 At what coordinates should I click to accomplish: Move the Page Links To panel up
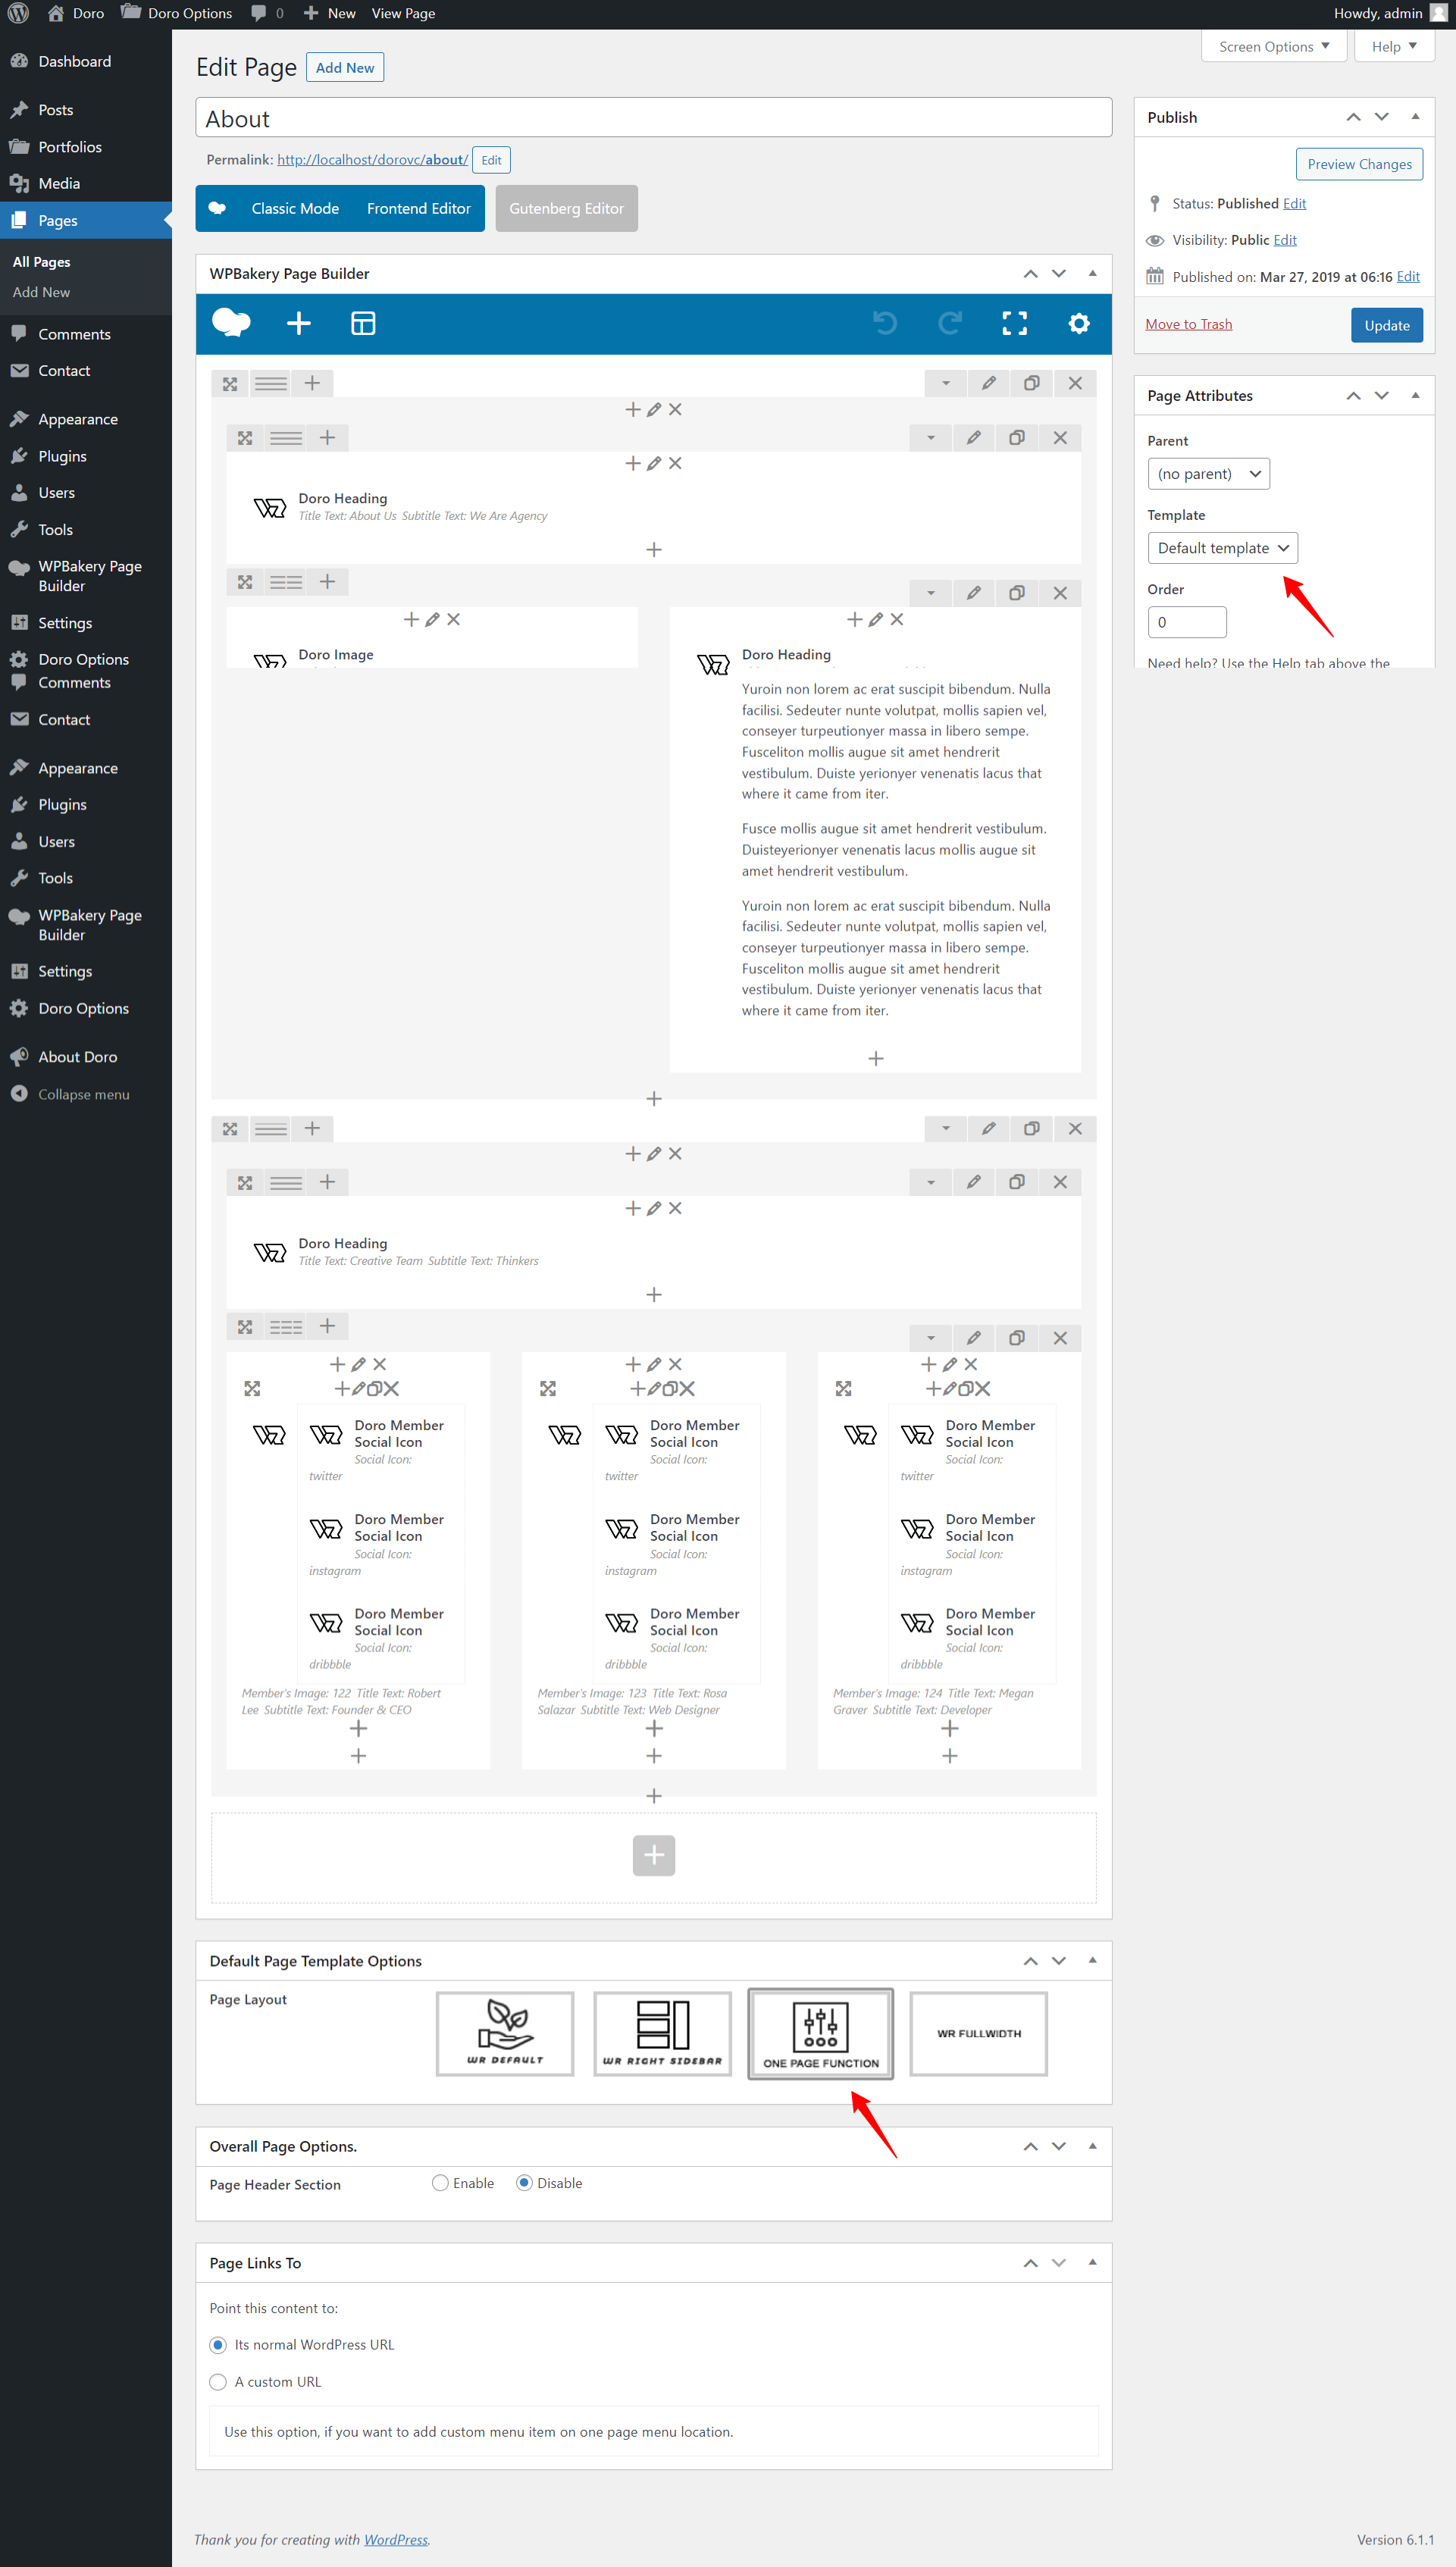coord(1030,2263)
